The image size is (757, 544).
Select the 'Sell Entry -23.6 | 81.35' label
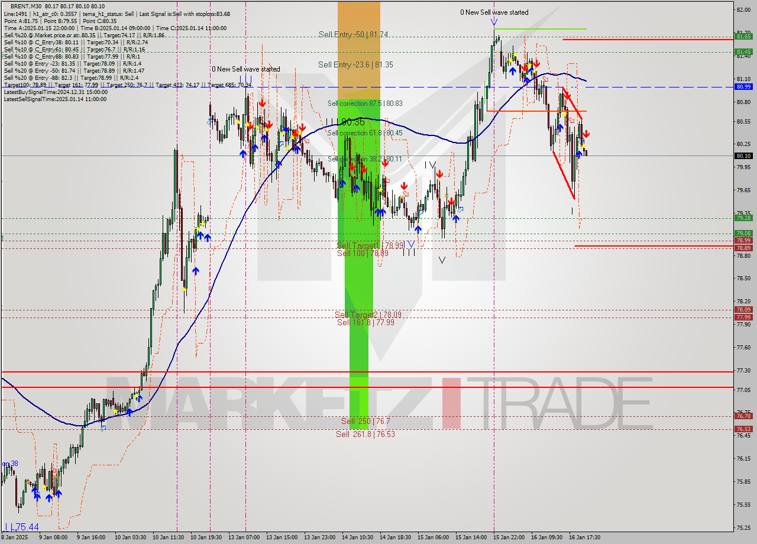tap(355, 64)
